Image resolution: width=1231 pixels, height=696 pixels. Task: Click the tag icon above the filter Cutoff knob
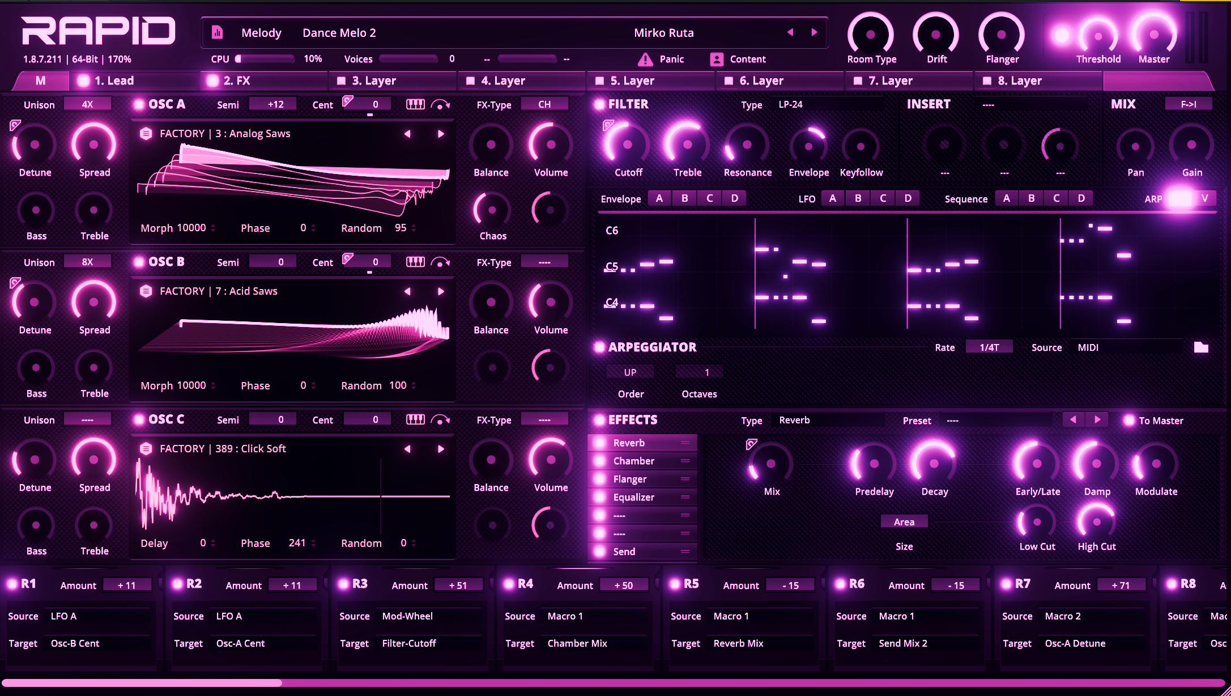coord(608,125)
